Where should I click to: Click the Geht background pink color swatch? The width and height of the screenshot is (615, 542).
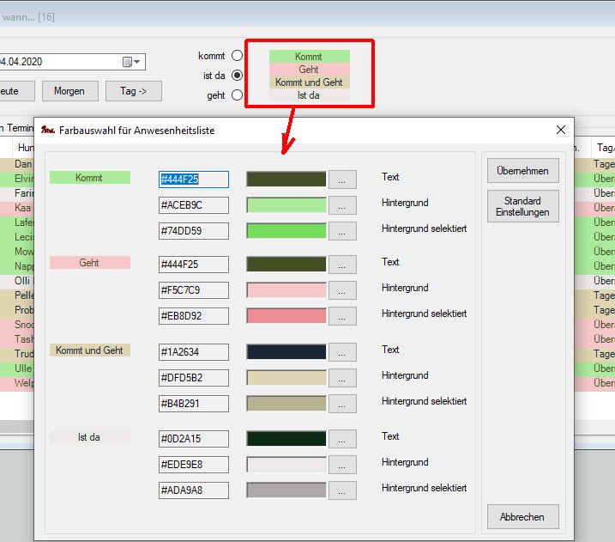point(286,290)
